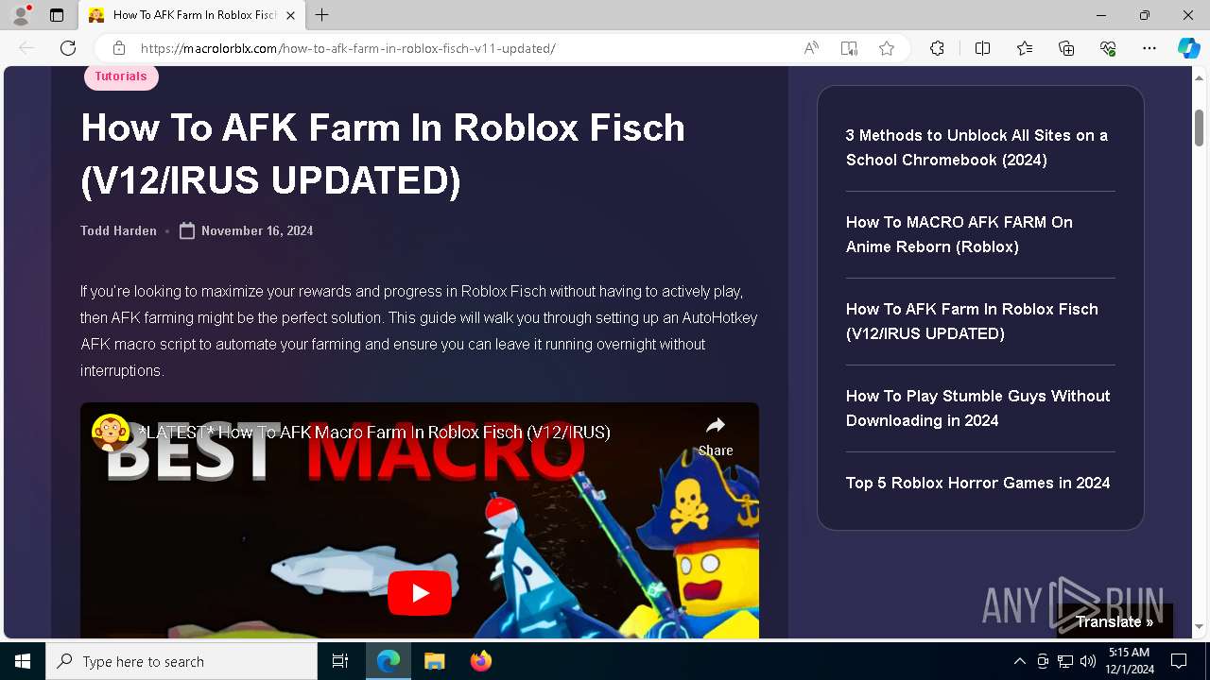Open the Settings and more menu
The height and width of the screenshot is (680, 1210).
pos(1149,48)
